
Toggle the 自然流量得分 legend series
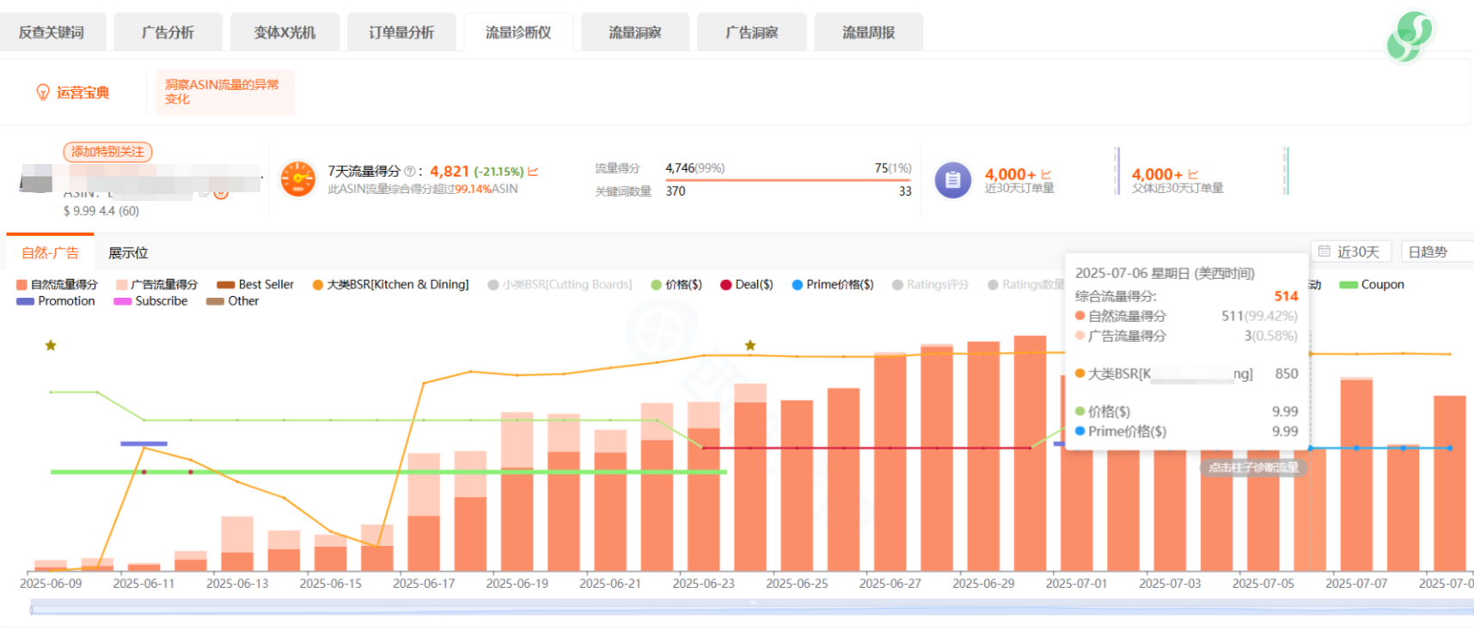57,284
